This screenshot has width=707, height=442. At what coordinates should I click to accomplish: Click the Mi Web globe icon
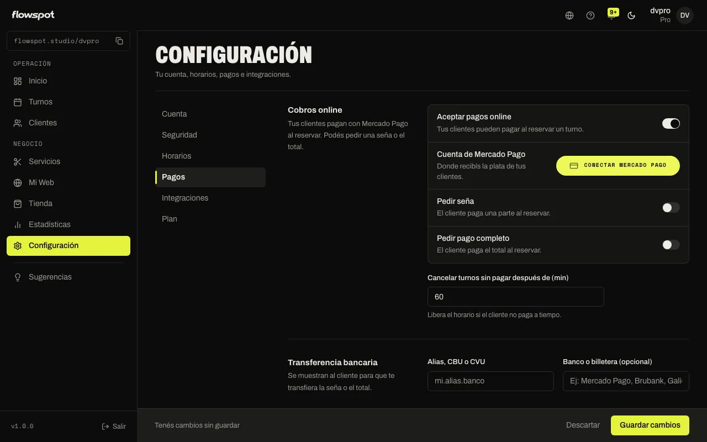[18, 182]
